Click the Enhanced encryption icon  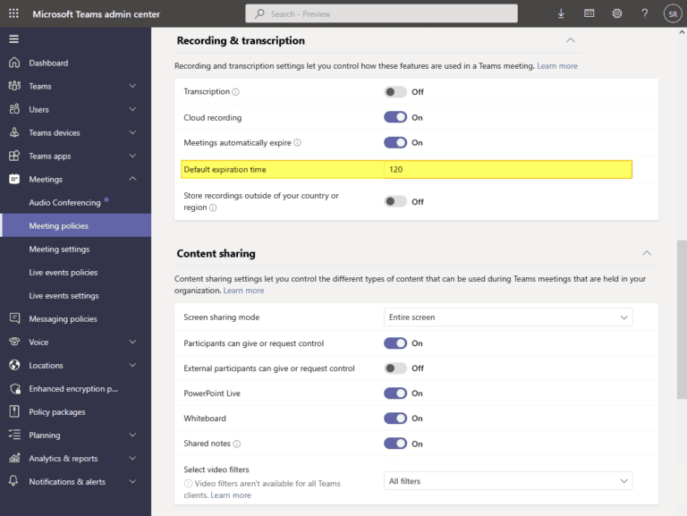pyautogui.click(x=15, y=388)
